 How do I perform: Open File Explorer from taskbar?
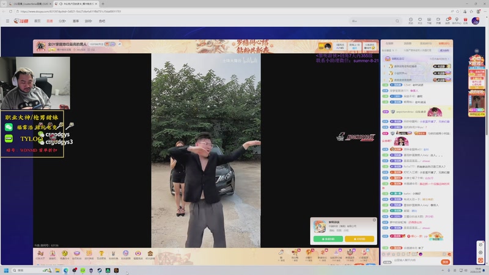57,270
